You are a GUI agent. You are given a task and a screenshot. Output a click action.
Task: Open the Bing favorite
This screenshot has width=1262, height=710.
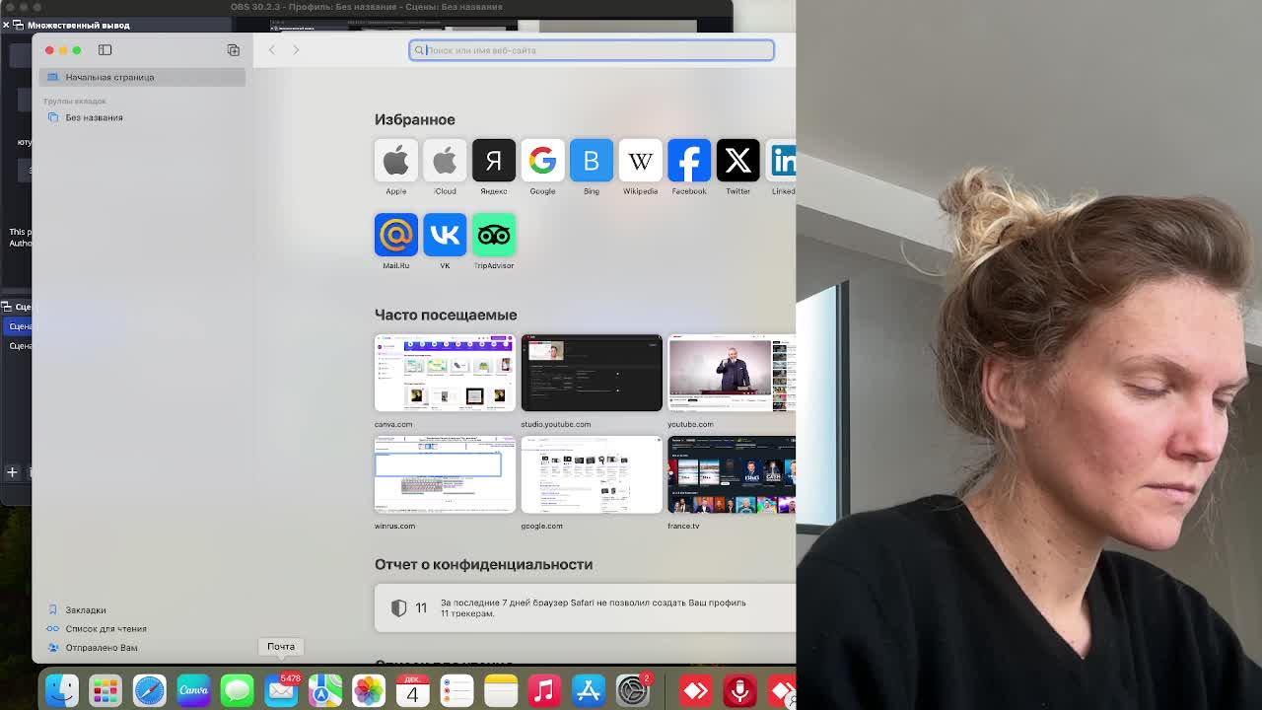point(591,160)
